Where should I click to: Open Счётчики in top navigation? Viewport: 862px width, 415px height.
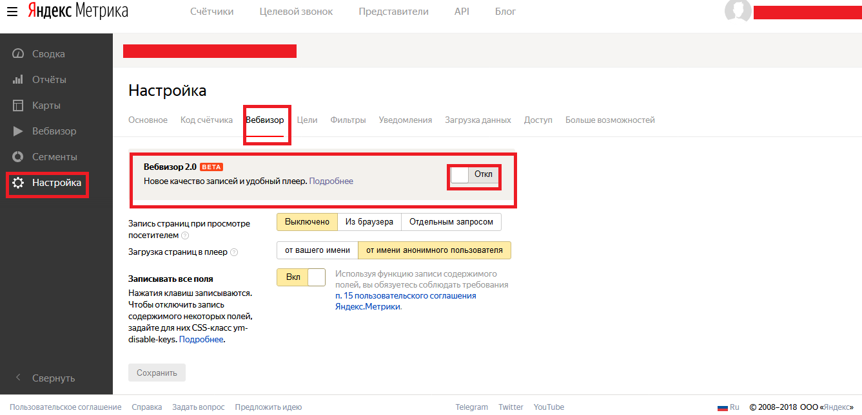(212, 12)
